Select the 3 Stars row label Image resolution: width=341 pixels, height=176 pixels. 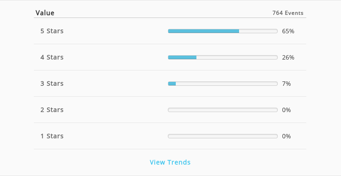tap(52, 84)
